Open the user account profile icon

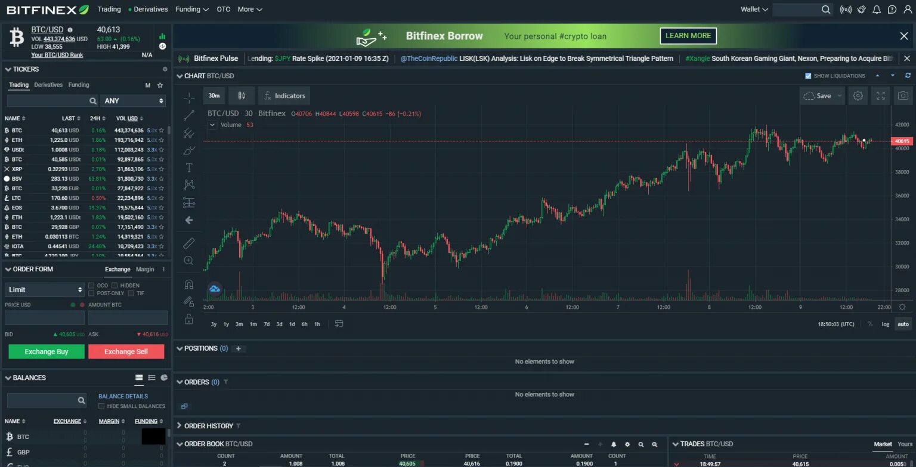(908, 9)
